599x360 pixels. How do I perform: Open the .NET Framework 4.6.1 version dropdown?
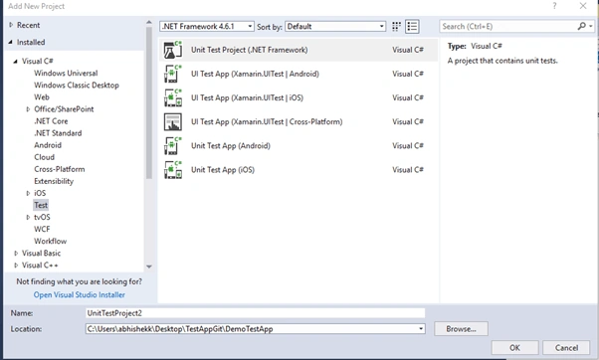(207, 26)
